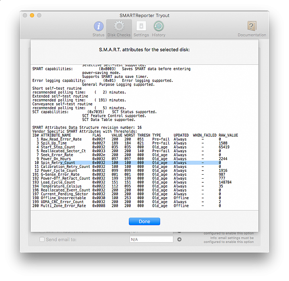Screen dimensions: 289x281
Task: Click the RAW_VALUE column header
Action: tap(228, 135)
